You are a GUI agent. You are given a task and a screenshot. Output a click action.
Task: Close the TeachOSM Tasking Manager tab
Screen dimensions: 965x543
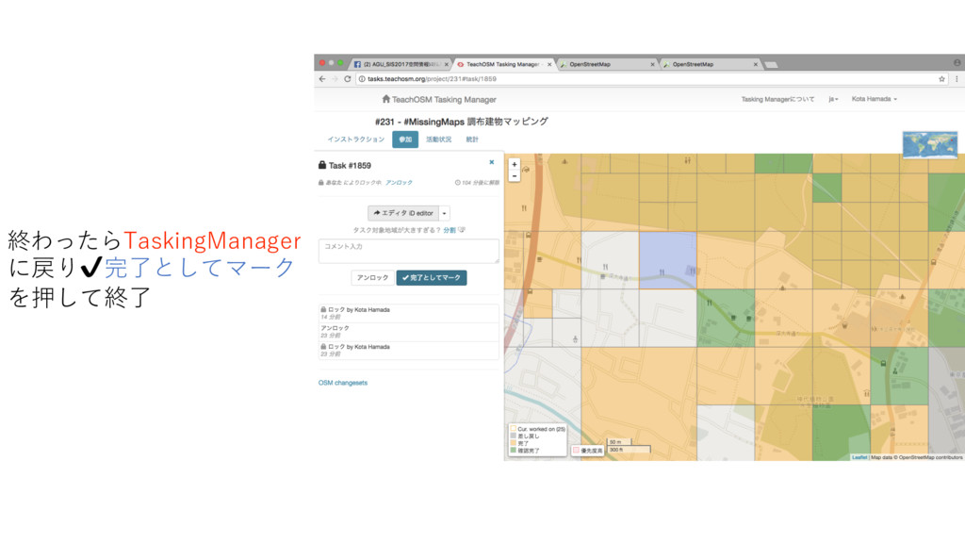click(x=549, y=64)
